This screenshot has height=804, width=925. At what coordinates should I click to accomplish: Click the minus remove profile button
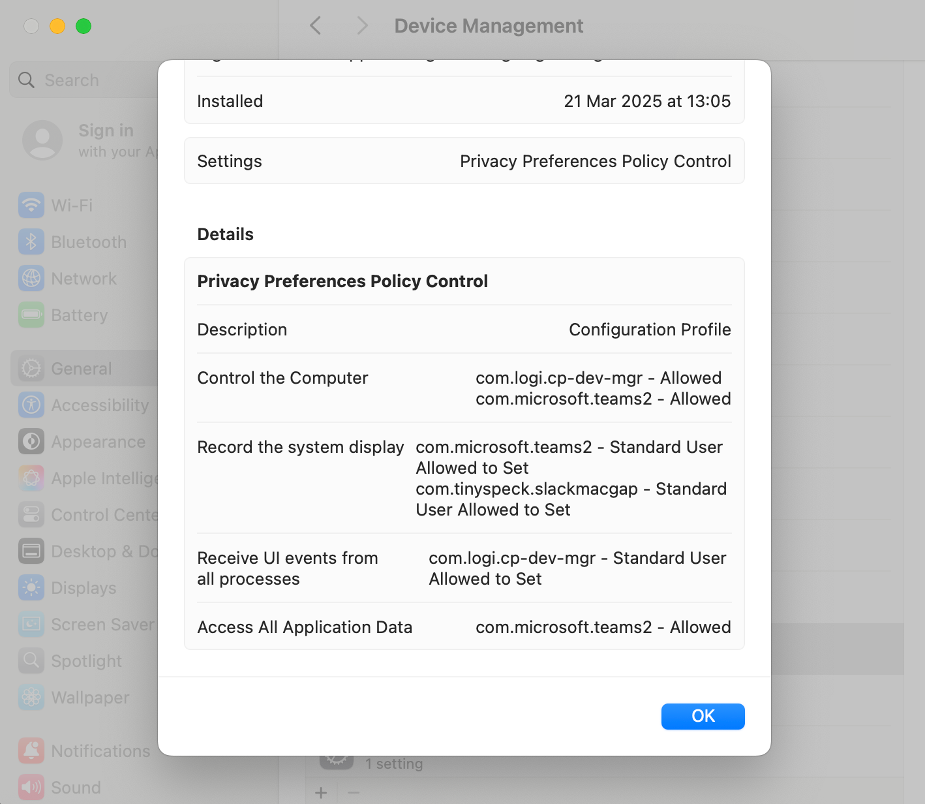[354, 792]
